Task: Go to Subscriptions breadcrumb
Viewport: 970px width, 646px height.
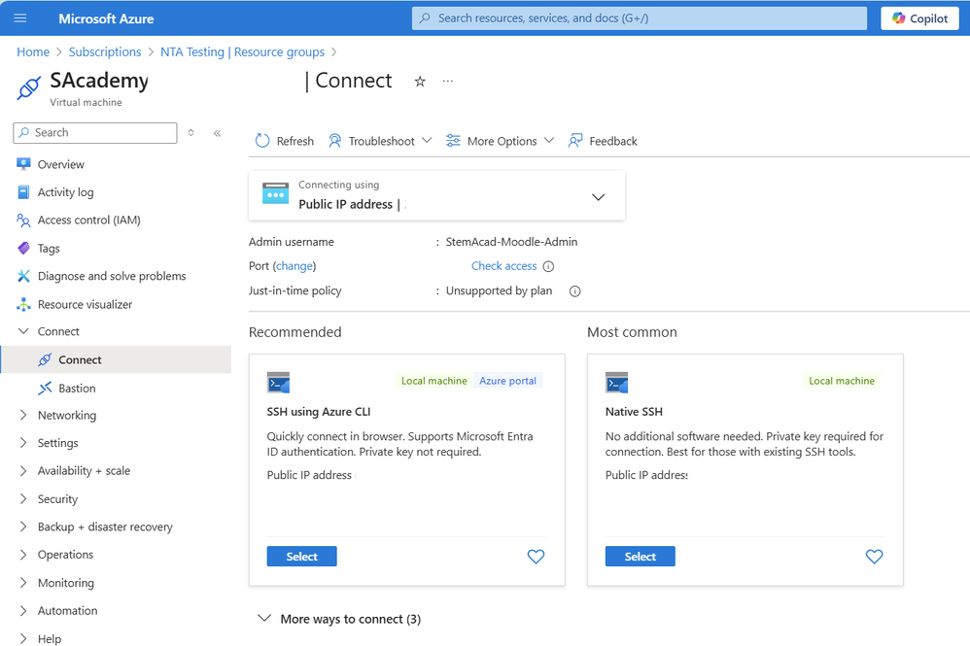Action: click(105, 51)
